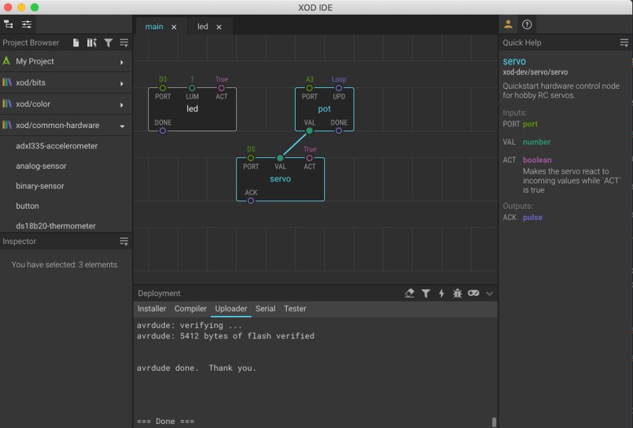Image resolution: width=633 pixels, height=428 pixels.
Task: Click the led node DONE output pin
Action: pos(163,131)
